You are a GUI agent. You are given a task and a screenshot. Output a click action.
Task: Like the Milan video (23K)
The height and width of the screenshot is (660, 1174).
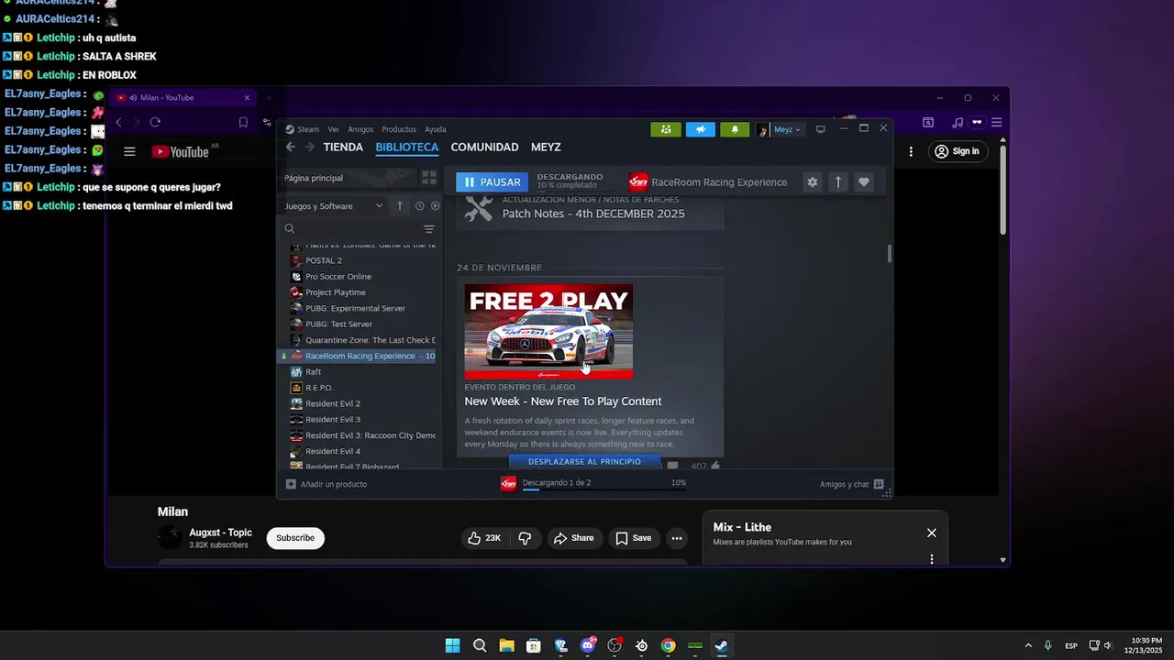(484, 538)
